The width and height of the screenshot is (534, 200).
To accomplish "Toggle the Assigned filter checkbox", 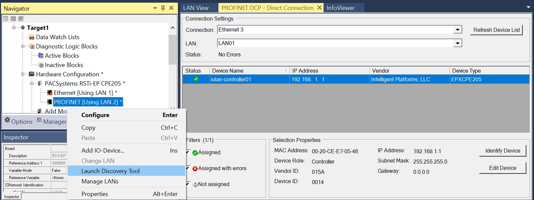I will point(188,152).
